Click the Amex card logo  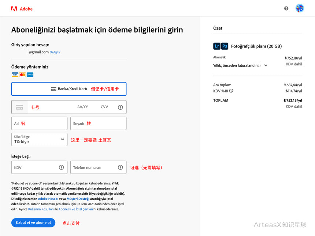point(30,75)
